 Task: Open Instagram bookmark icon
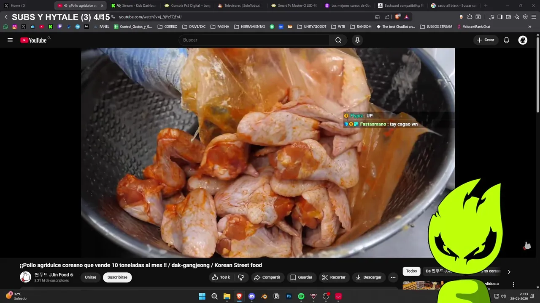pyautogui.click(x=14, y=27)
